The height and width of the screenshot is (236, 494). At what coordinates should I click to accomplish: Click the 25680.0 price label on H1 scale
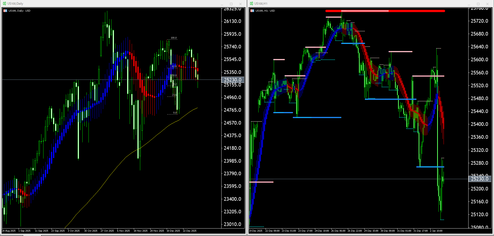click(479, 34)
